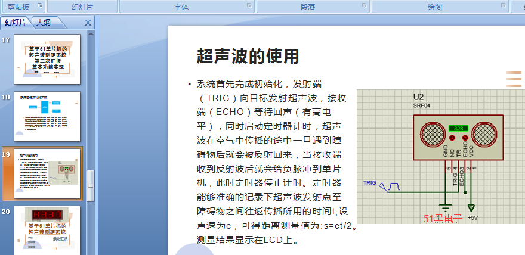This screenshot has height=255, width=525.
Task: Click the 幻灯片 ribbon group label
Action: 82,7
